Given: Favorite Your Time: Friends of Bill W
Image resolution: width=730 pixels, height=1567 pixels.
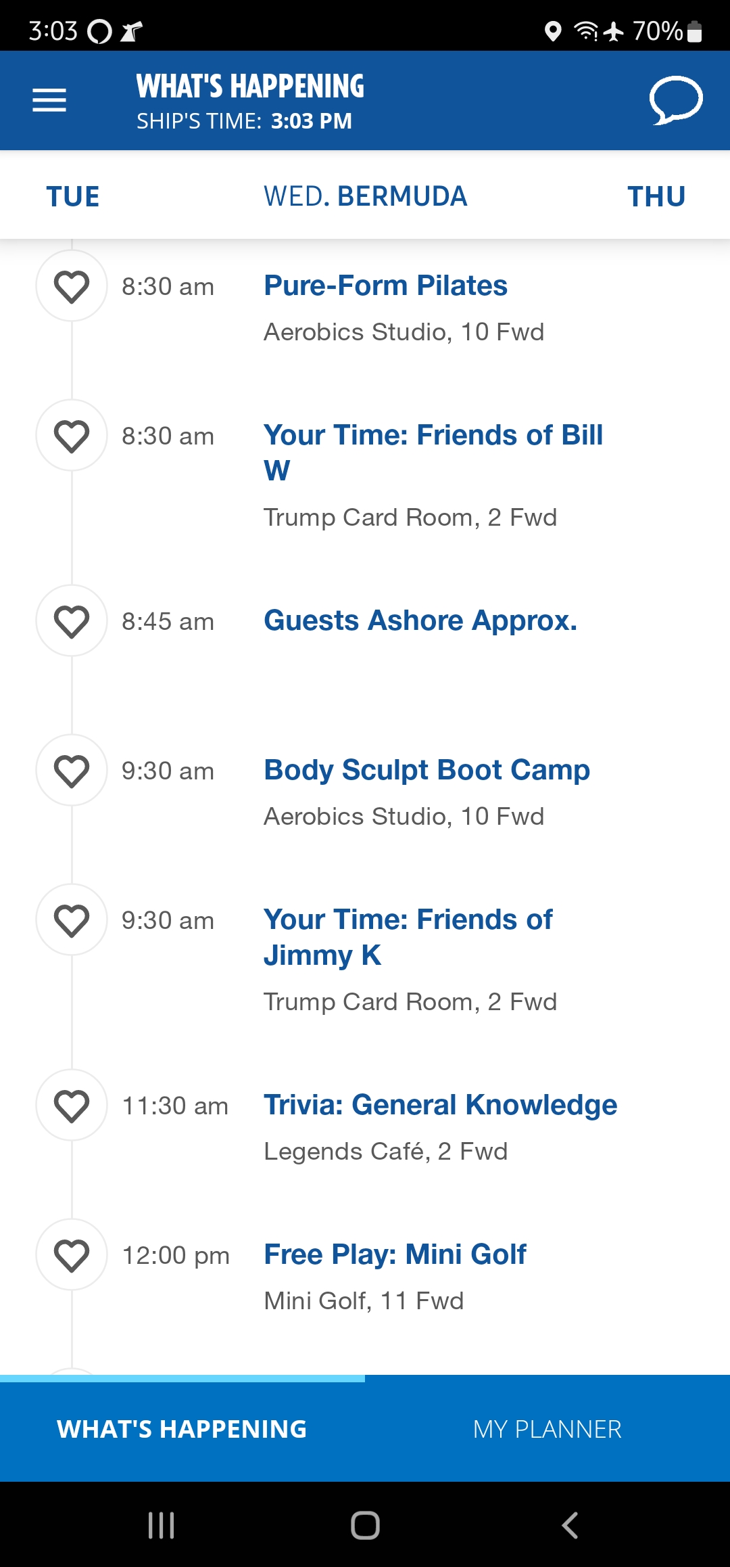Looking at the screenshot, I should point(72,435).
